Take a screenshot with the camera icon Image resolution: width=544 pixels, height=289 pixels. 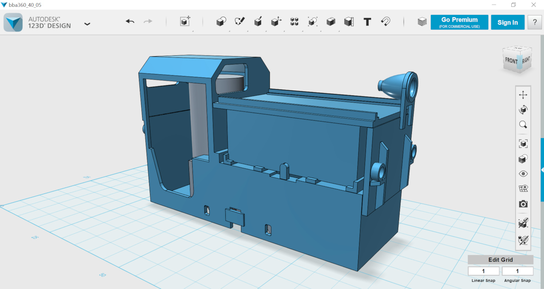pyautogui.click(x=523, y=204)
